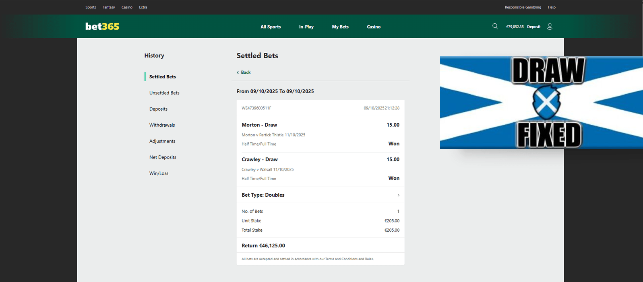Image resolution: width=643 pixels, height=282 pixels.
Task: Open Net Deposits page
Action: [x=163, y=157]
